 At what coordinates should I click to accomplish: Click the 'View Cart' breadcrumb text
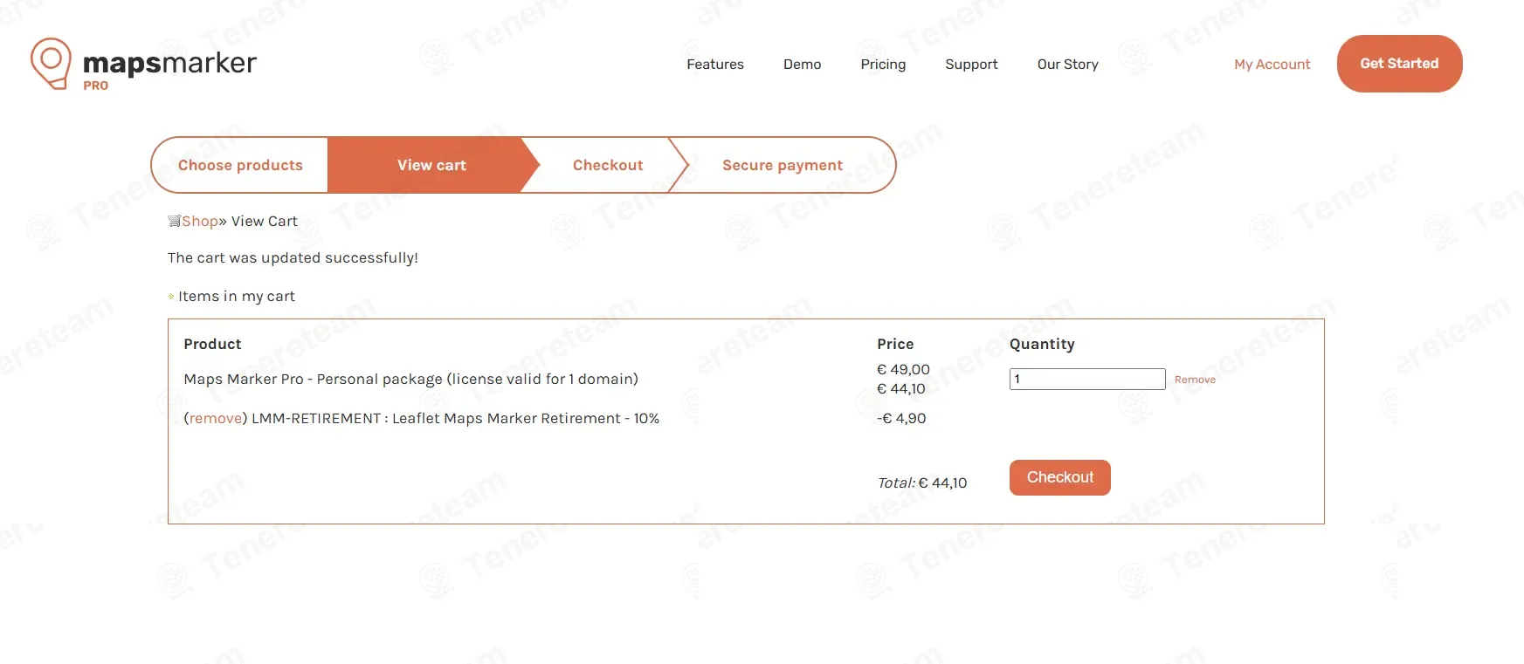(265, 221)
